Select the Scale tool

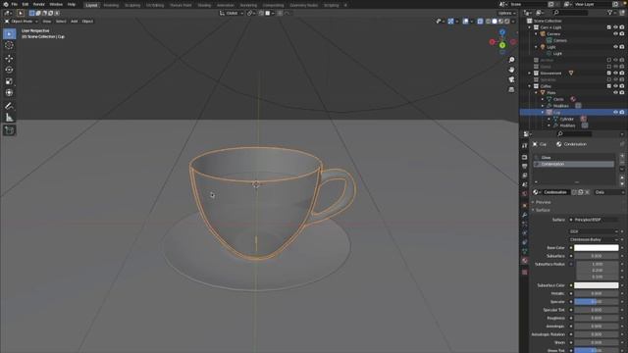(x=9, y=81)
